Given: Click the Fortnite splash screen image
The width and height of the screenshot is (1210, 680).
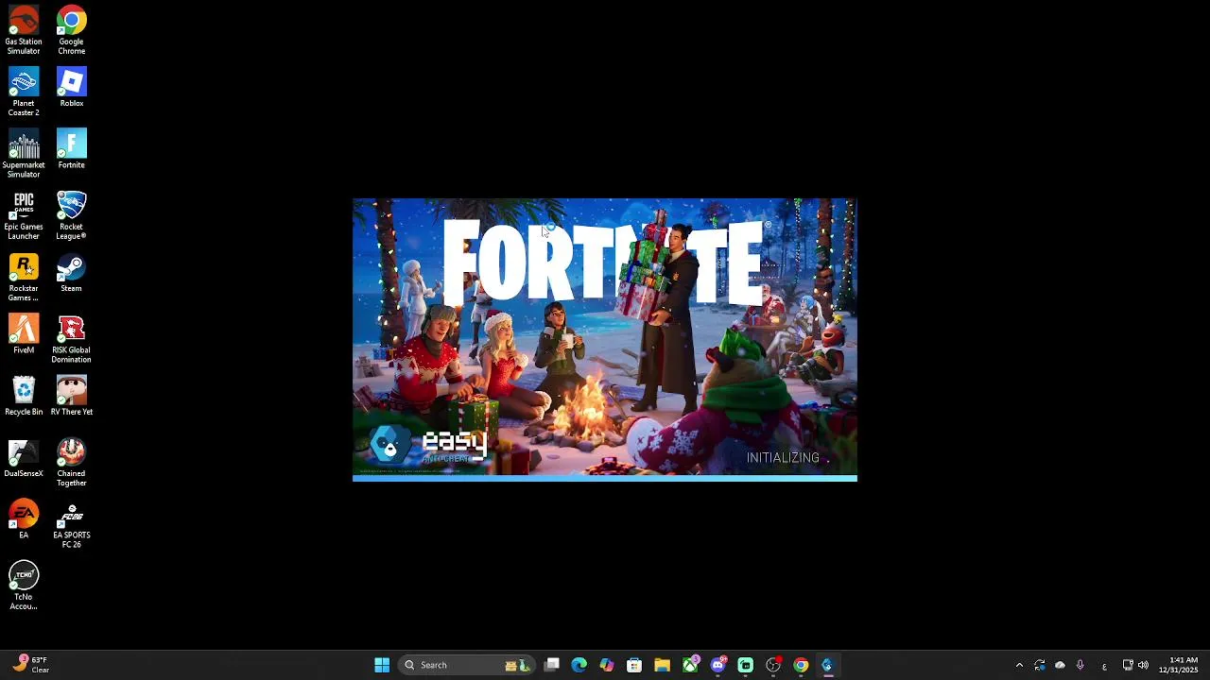Looking at the screenshot, I should click(x=605, y=336).
